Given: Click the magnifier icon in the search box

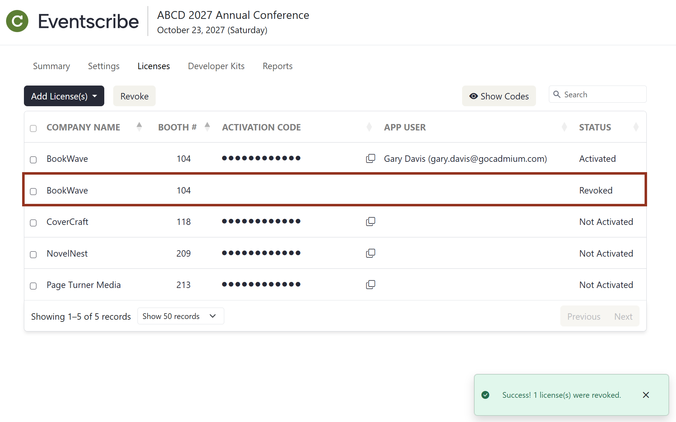Looking at the screenshot, I should point(557,94).
